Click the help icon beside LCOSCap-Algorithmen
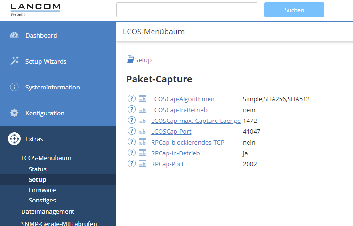The image size is (353, 226). [x=132, y=99]
